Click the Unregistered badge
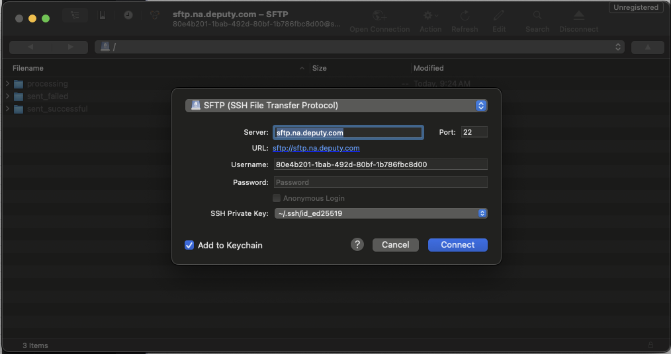The height and width of the screenshot is (354, 671). pyautogui.click(x=636, y=7)
